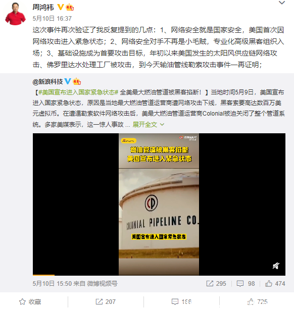Click the crown badge next to 新浪科技
Viewport: 294px width, 311px height.
[77, 81]
